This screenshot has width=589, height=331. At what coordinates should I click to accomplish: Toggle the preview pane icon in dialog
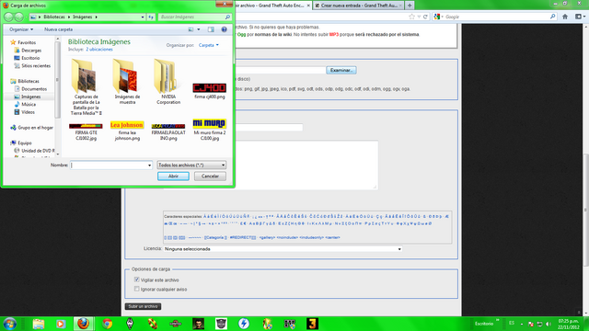pos(211,29)
